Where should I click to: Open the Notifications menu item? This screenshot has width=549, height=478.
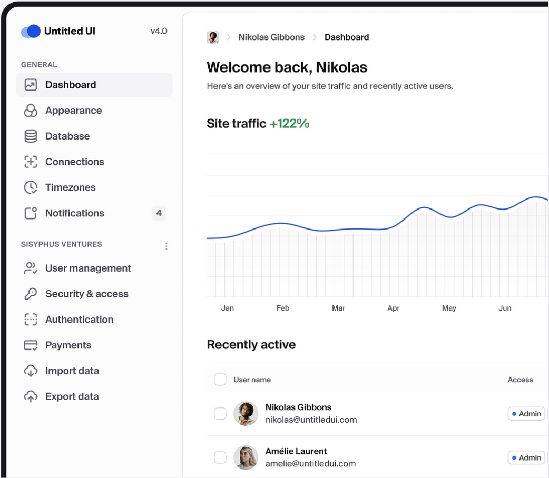click(x=75, y=213)
